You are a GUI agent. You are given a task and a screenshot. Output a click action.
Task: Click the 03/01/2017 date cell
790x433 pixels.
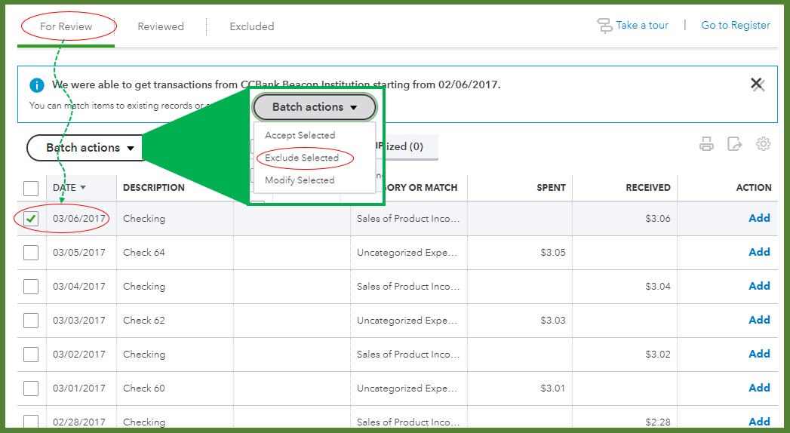click(79, 388)
